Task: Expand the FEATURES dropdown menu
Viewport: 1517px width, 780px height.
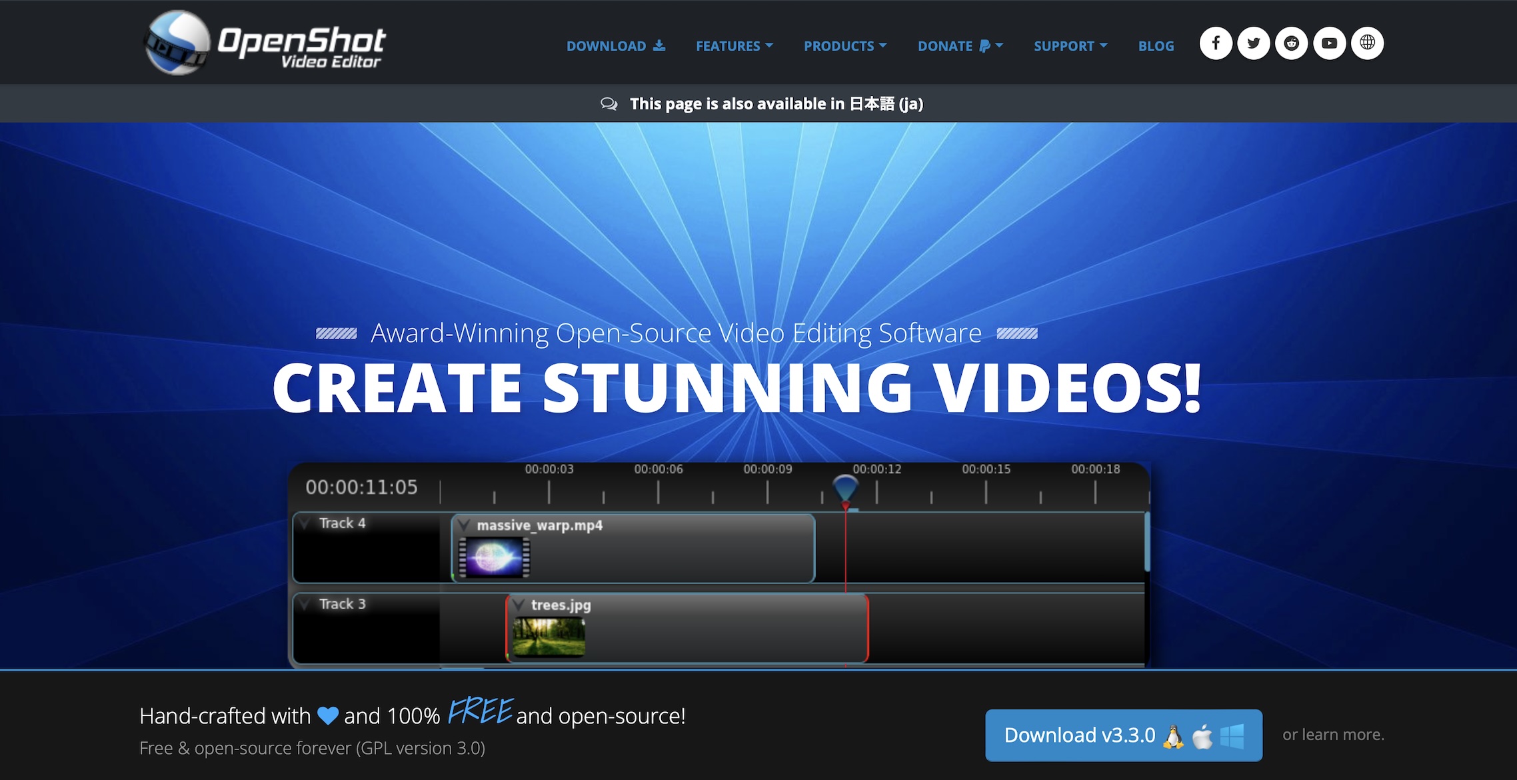Action: [735, 46]
